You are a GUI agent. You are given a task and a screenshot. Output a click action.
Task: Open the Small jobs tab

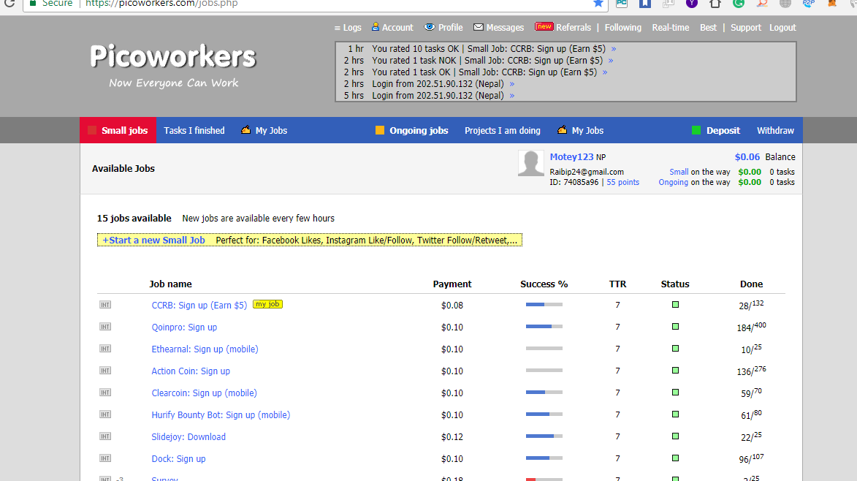pyautogui.click(x=118, y=130)
